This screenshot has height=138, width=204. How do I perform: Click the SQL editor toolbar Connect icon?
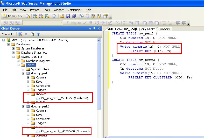tap(5, 23)
